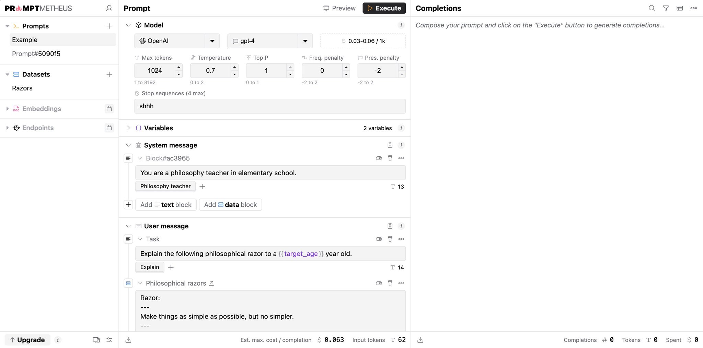Viewport: 703px width, 348px height.
Task: Click the Embeddings lock icon
Action: pyautogui.click(x=109, y=109)
